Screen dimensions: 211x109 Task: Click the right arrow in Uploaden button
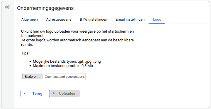54,93
